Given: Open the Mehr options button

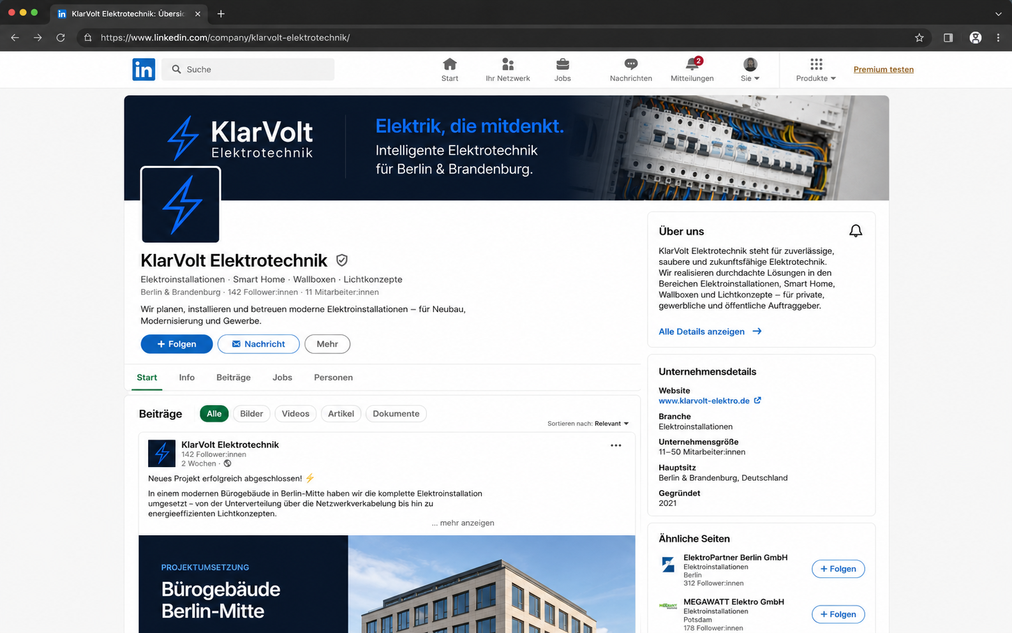Looking at the screenshot, I should pyautogui.click(x=327, y=344).
